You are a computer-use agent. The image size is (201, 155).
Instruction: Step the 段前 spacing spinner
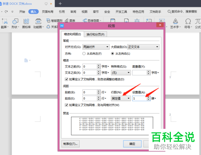tap(98, 92)
